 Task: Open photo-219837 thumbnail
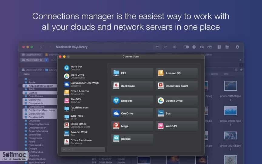tap(230, 111)
